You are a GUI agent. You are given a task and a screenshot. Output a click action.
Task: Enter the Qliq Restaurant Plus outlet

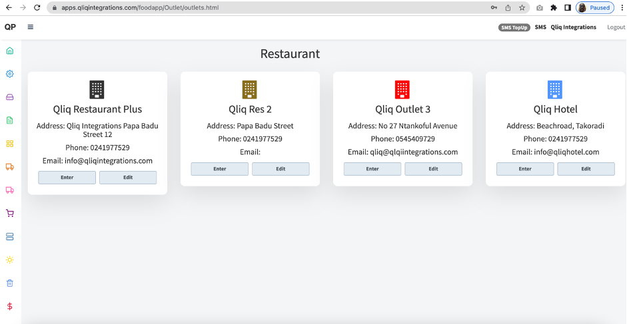coord(67,178)
